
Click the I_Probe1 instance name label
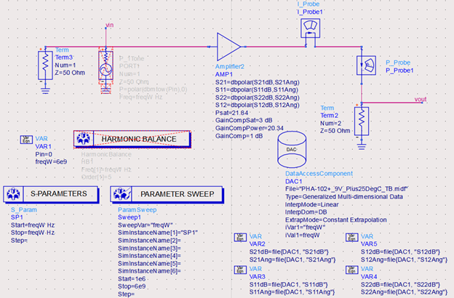point(310,12)
